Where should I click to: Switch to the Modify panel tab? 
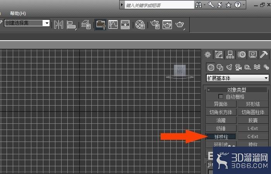(219, 55)
